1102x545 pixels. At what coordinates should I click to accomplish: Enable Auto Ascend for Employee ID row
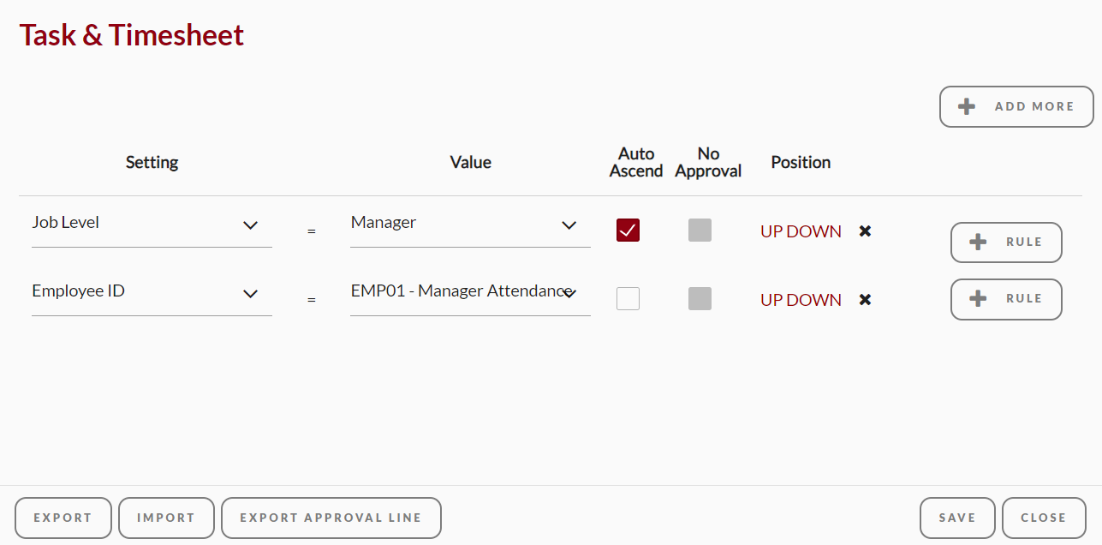(628, 298)
